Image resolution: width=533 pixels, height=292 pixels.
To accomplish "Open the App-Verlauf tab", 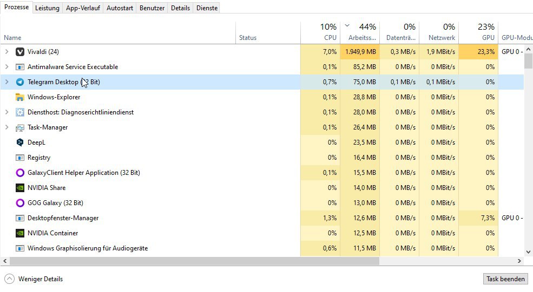I will pyautogui.click(x=83, y=8).
